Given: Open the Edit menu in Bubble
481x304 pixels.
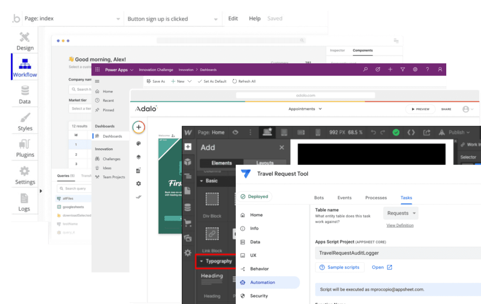Looking at the screenshot, I should 233,18.
